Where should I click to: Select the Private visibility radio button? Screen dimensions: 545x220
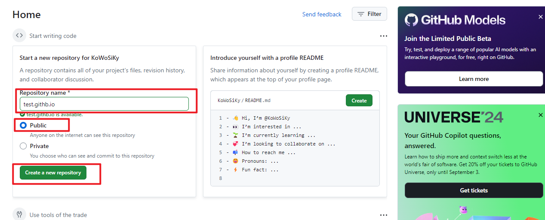click(x=24, y=146)
